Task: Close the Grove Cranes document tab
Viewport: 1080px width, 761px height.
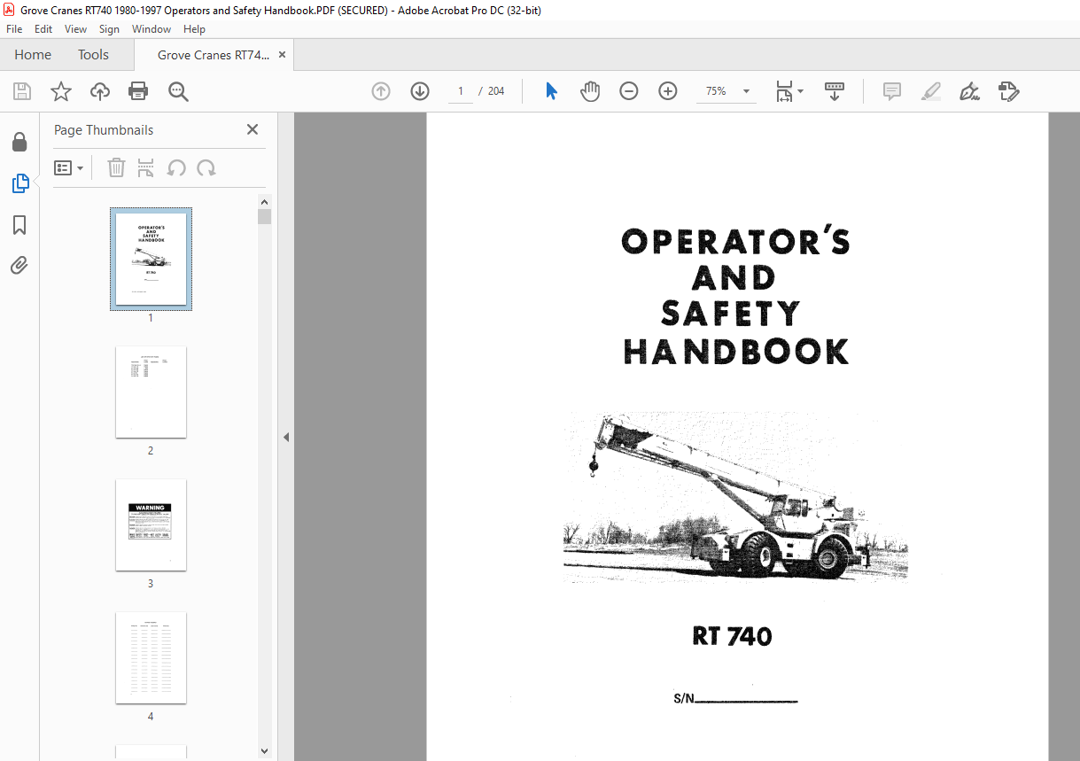Action: (x=283, y=55)
